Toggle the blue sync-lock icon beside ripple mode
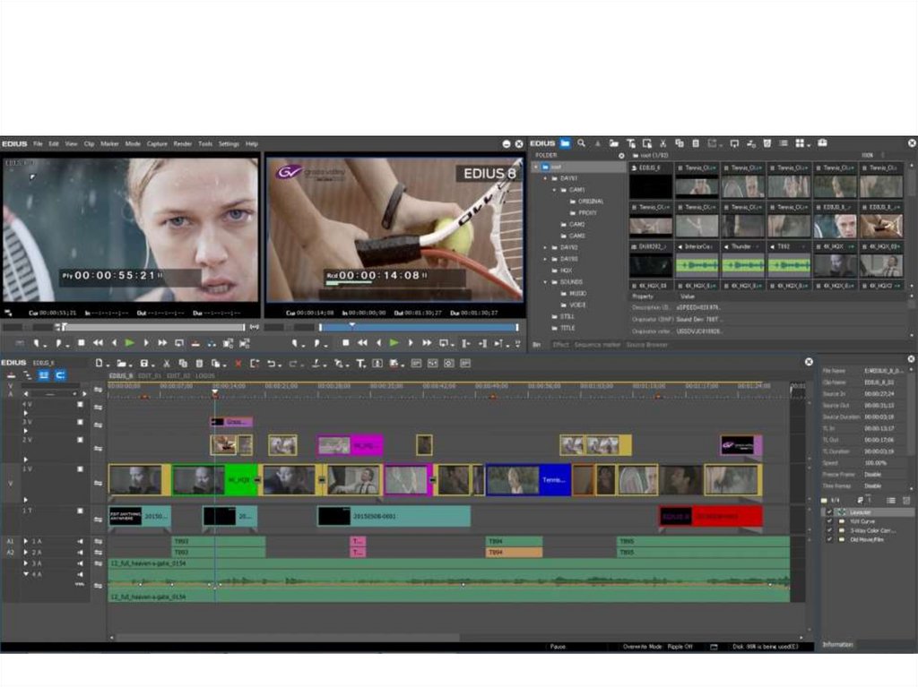918x687 pixels. 60,375
